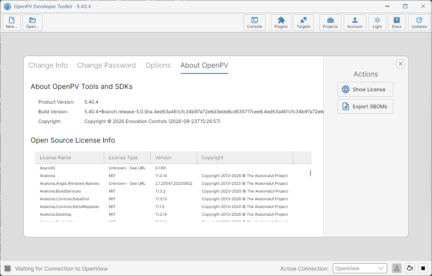The width and height of the screenshot is (432, 276).
Task: Click the refresh alert icon in status bar
Action: [410, 268]
